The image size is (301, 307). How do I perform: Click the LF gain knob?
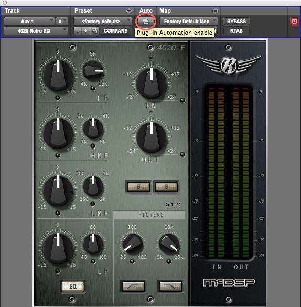click(58, 248)
